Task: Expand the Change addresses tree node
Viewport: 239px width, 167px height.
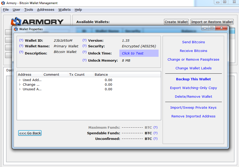Action: (x=20, y=84)
